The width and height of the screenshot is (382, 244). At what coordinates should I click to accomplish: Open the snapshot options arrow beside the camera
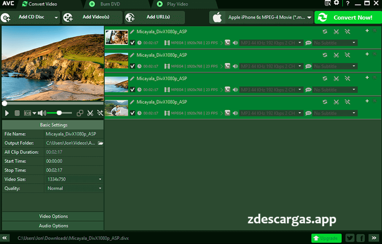pos(34,113)
